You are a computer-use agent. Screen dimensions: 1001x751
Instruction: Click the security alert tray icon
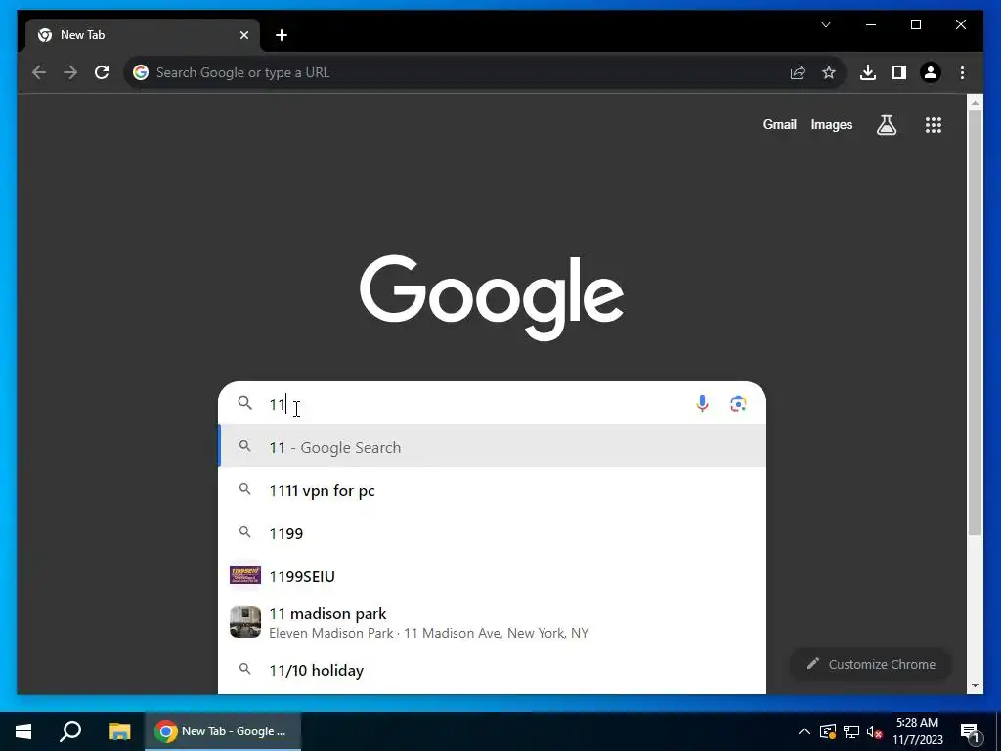click(x=827, y=731)
